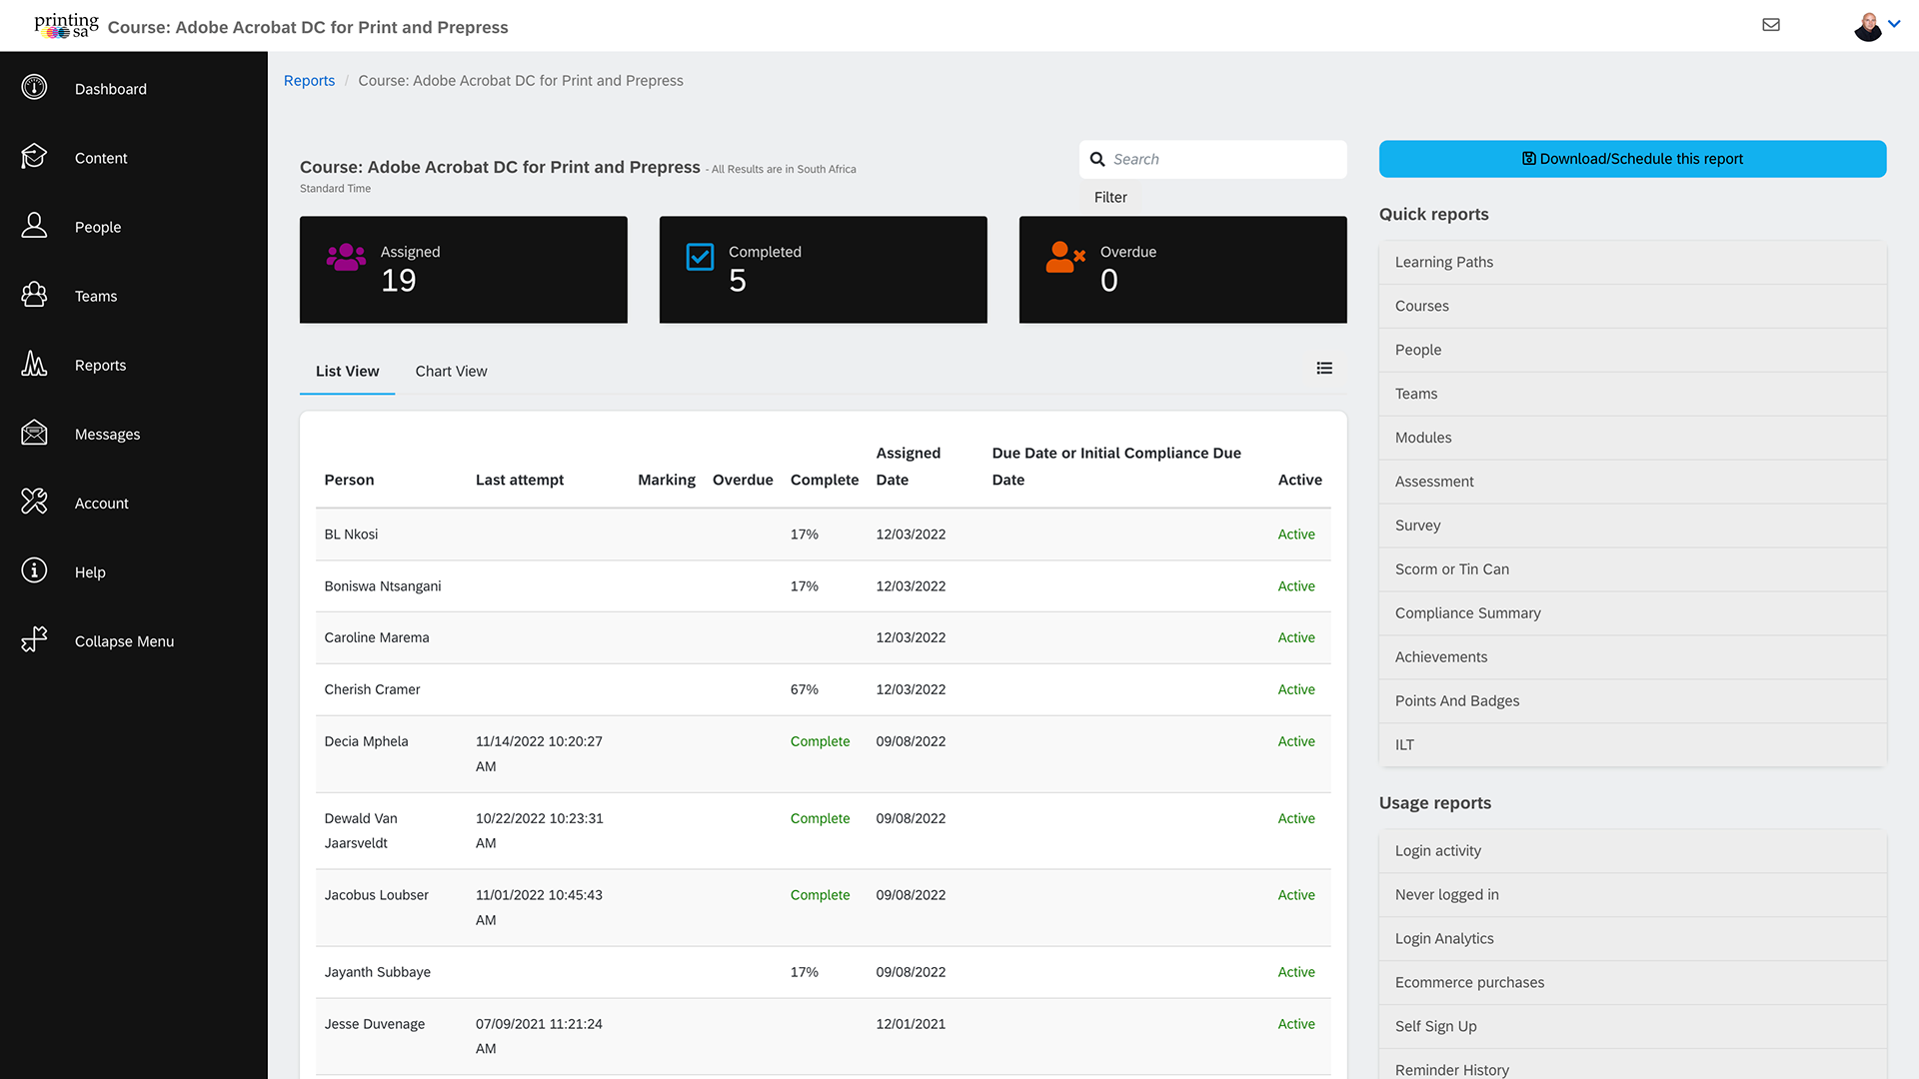Select the Cherish Cramer row name
The width and height of the screenshot is (1919, 1079).
[372, 689]
